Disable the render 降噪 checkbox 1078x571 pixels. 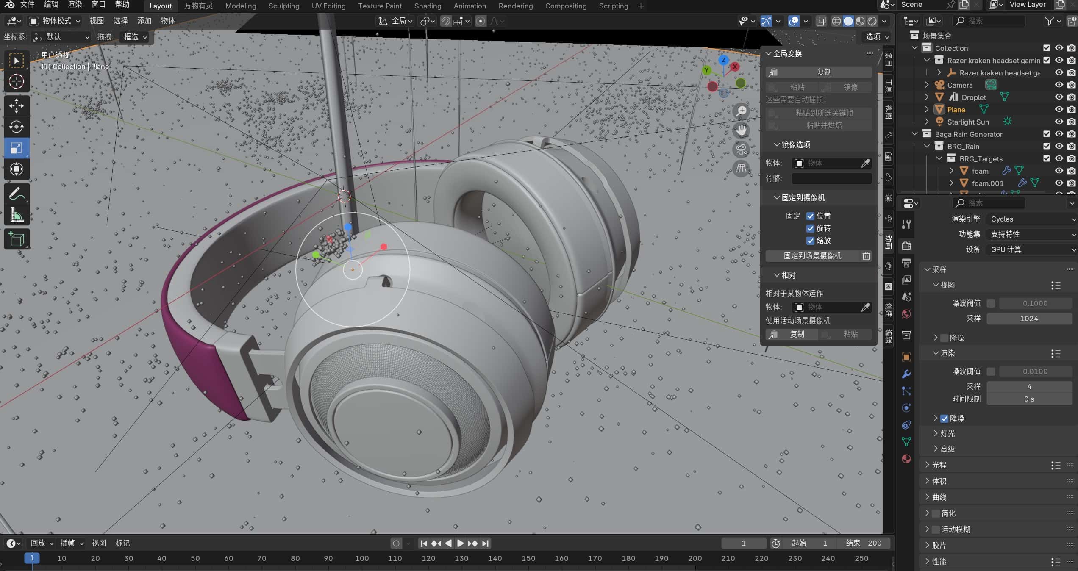coord(944,419)
